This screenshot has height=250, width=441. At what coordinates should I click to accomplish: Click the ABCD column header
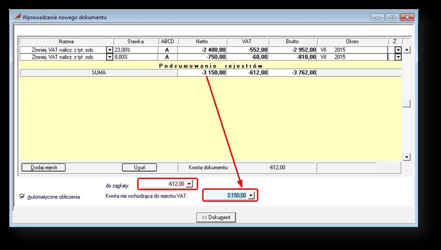[168, 42]
